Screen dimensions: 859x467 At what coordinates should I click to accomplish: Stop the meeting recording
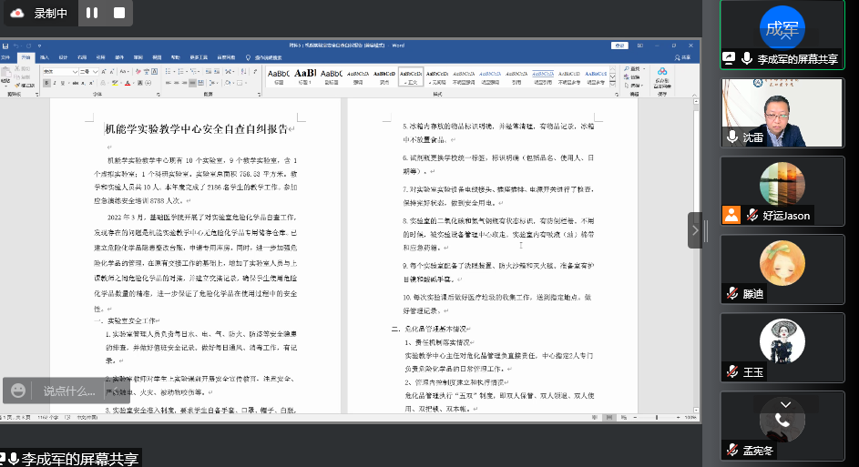coord(118,13)
